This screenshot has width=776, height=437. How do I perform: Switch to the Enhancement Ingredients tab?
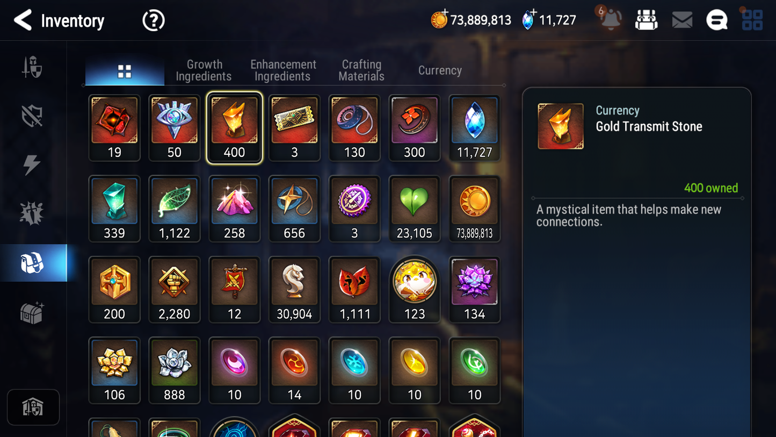pyautogui.click(x=283, y=70)
